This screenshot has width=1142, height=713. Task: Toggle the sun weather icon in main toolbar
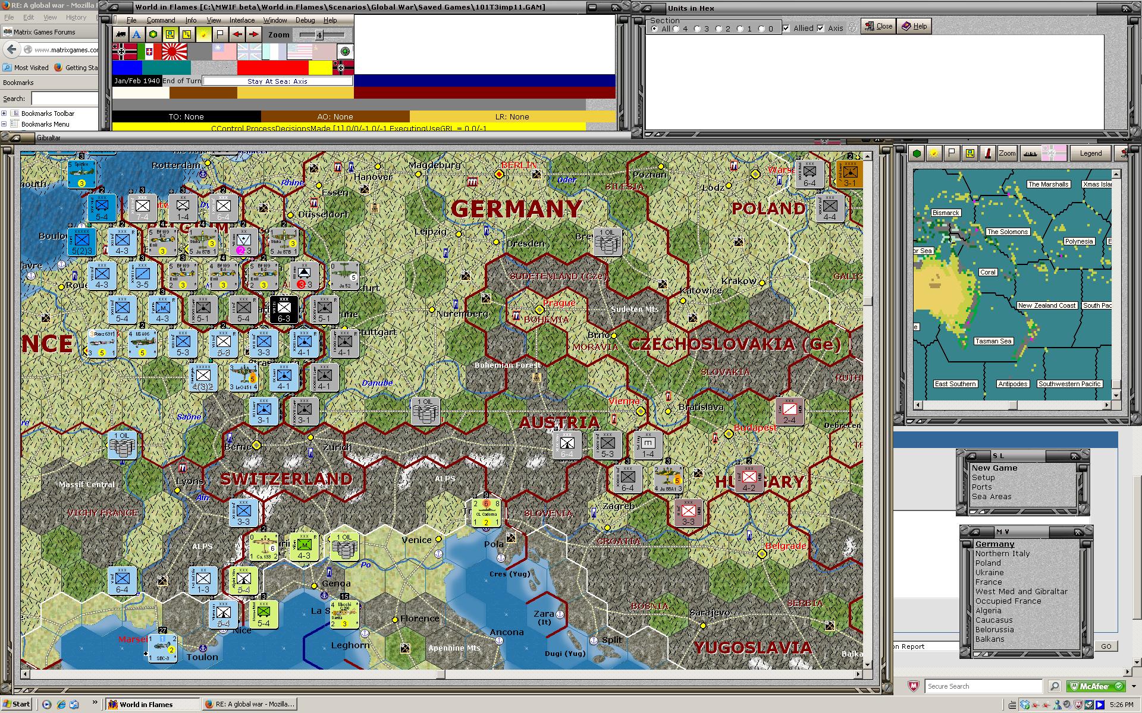point(203,34)
